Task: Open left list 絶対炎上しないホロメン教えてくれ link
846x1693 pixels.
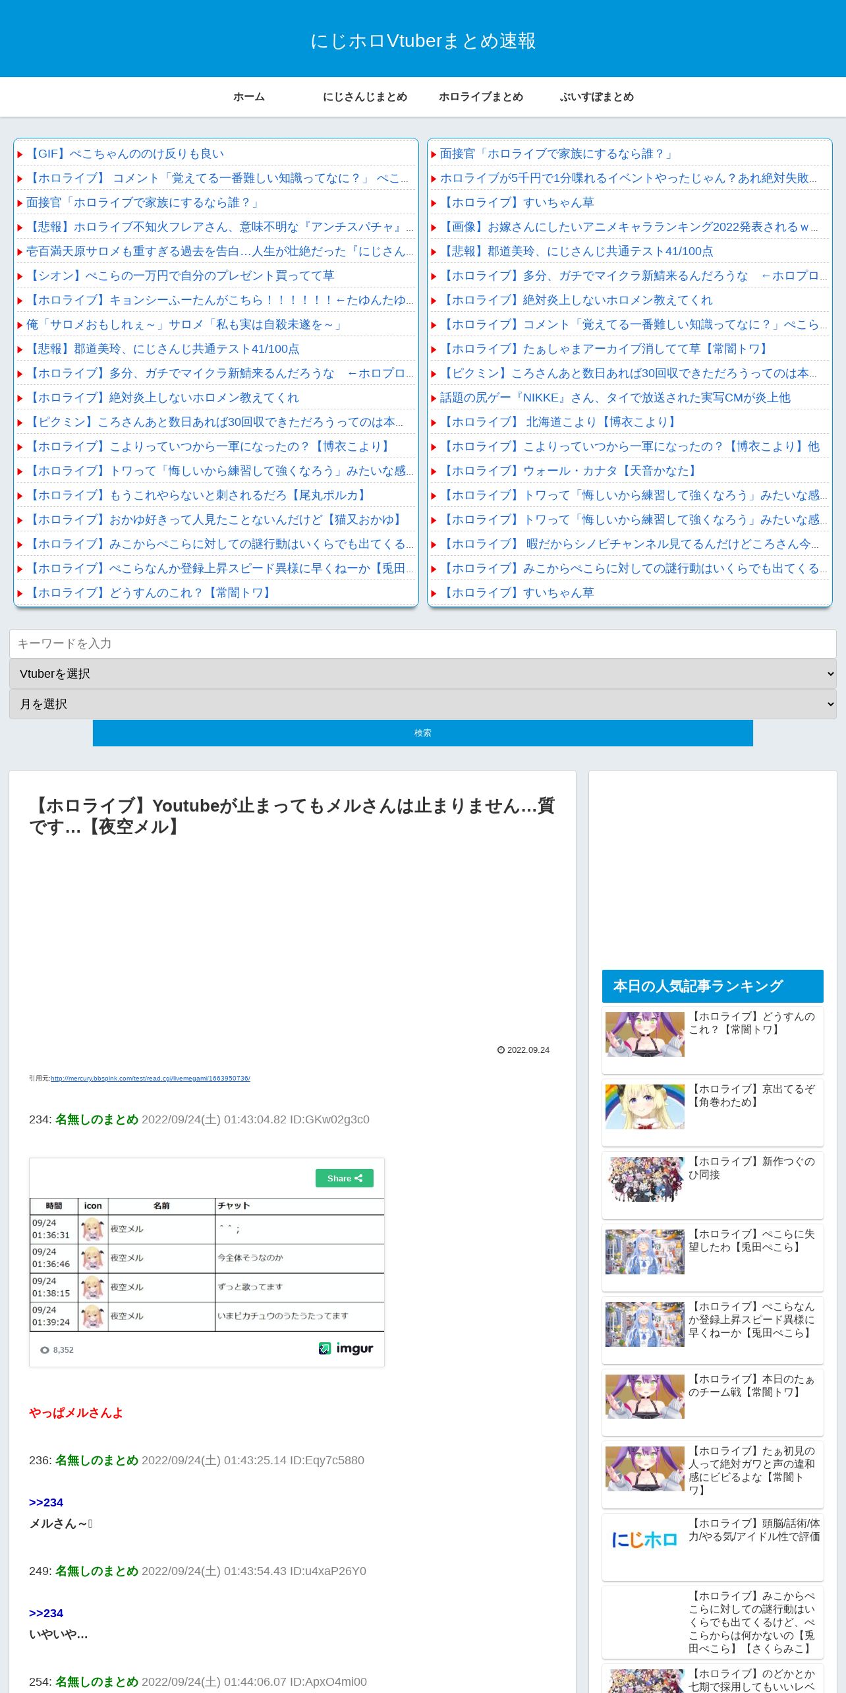Action: click(x=163, y=398)
